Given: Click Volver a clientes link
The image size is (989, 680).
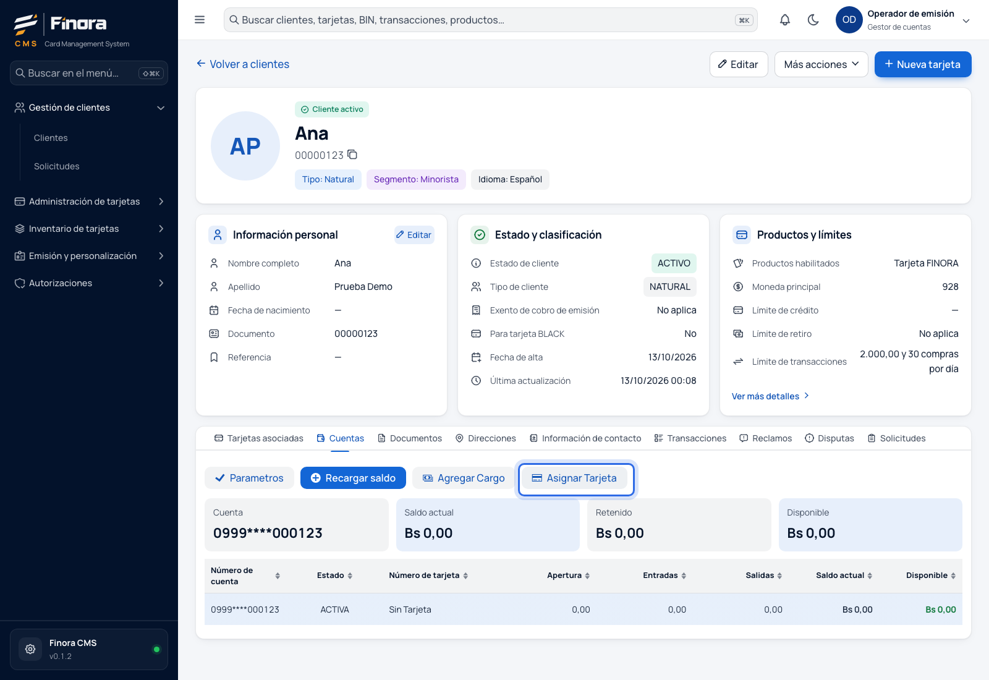Looking at the screenshot, I should 243,64.
